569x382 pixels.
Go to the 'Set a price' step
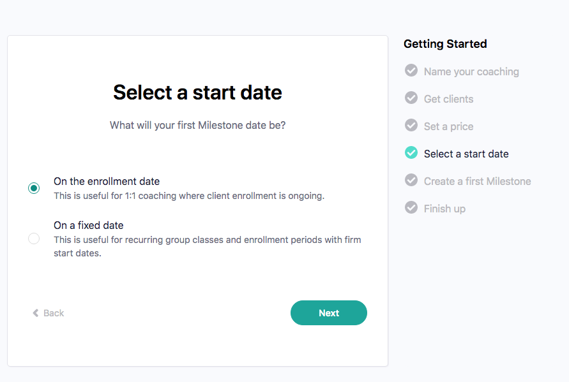[449, 126]
